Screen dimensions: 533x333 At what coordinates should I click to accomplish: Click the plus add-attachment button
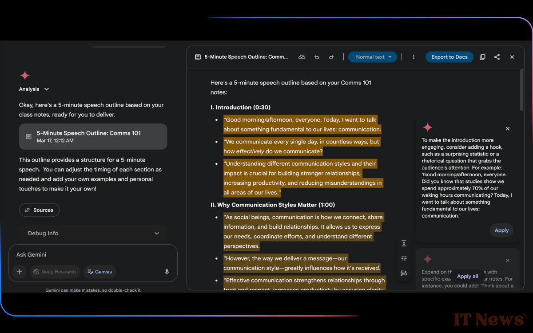point(19,272)
